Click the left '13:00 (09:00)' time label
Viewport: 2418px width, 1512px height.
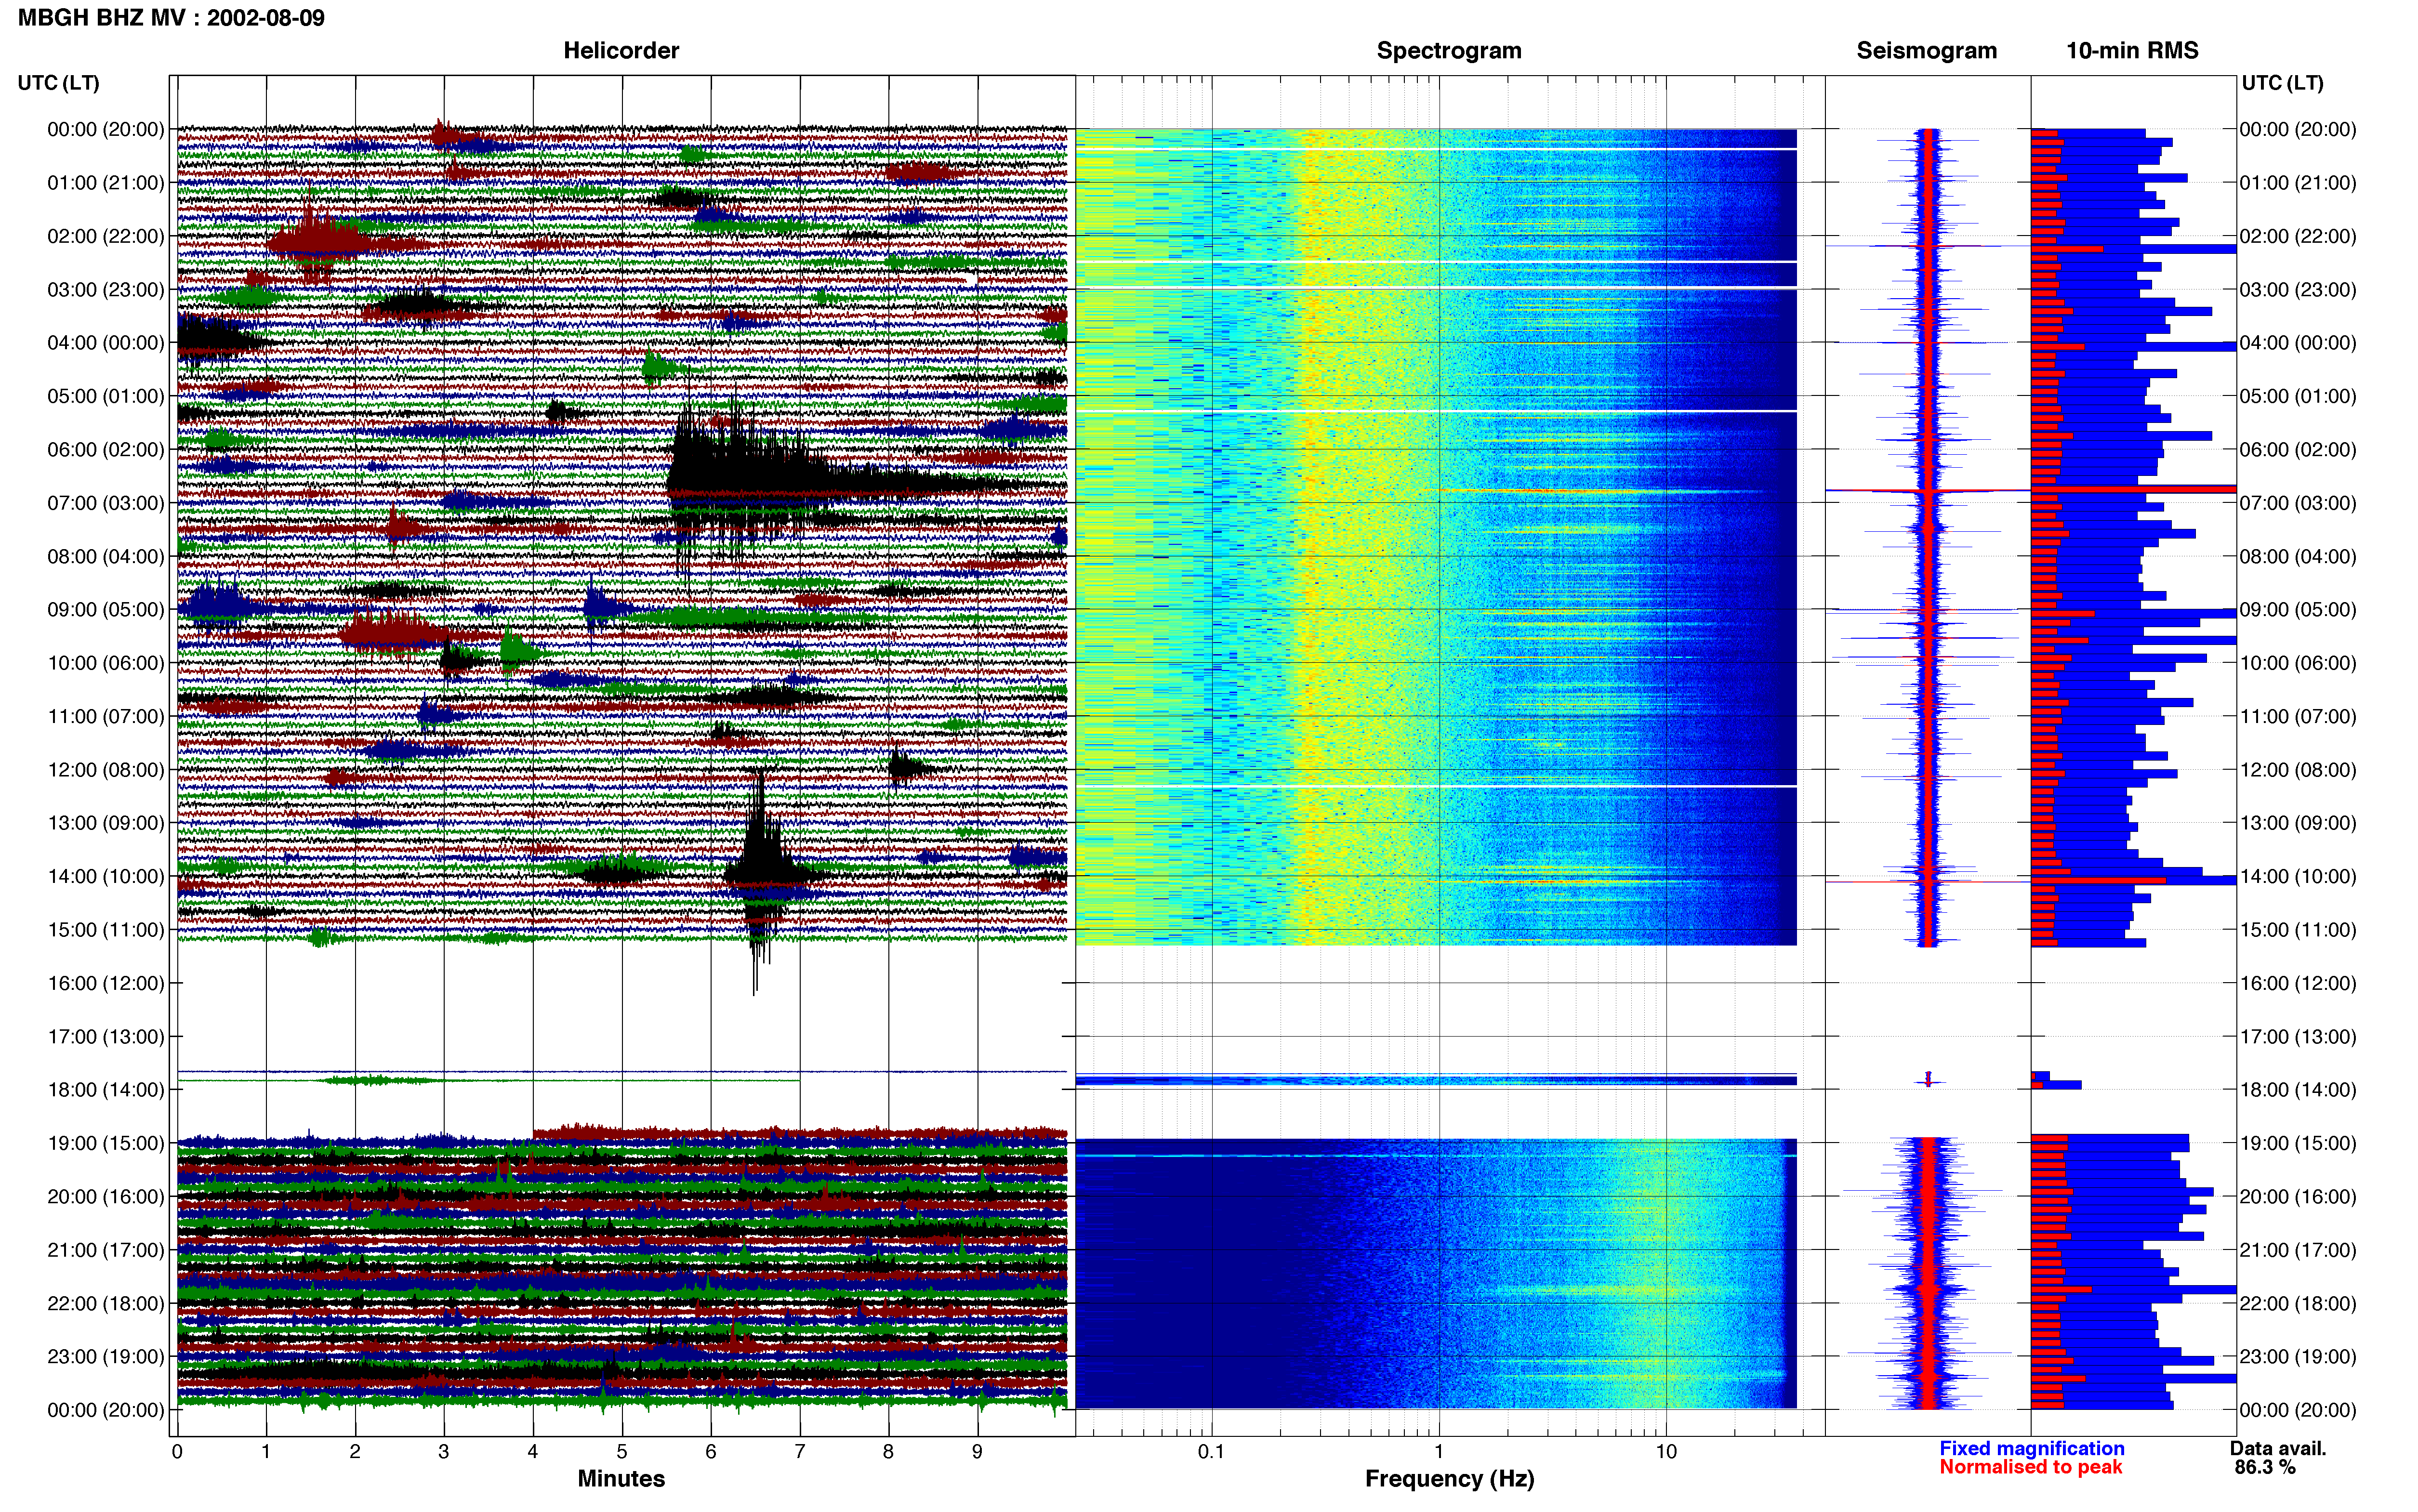(106, 822)
